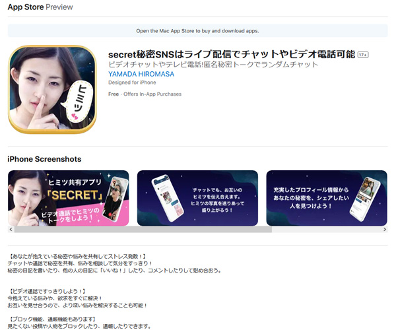
Task: Click the Offers In-App Purchases text
Action: (152, 94)
